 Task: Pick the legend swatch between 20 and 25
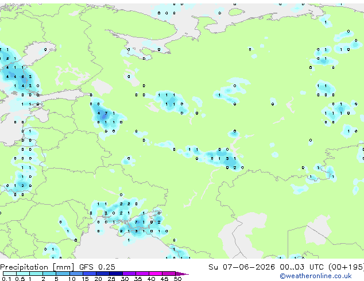coord(102,274)
